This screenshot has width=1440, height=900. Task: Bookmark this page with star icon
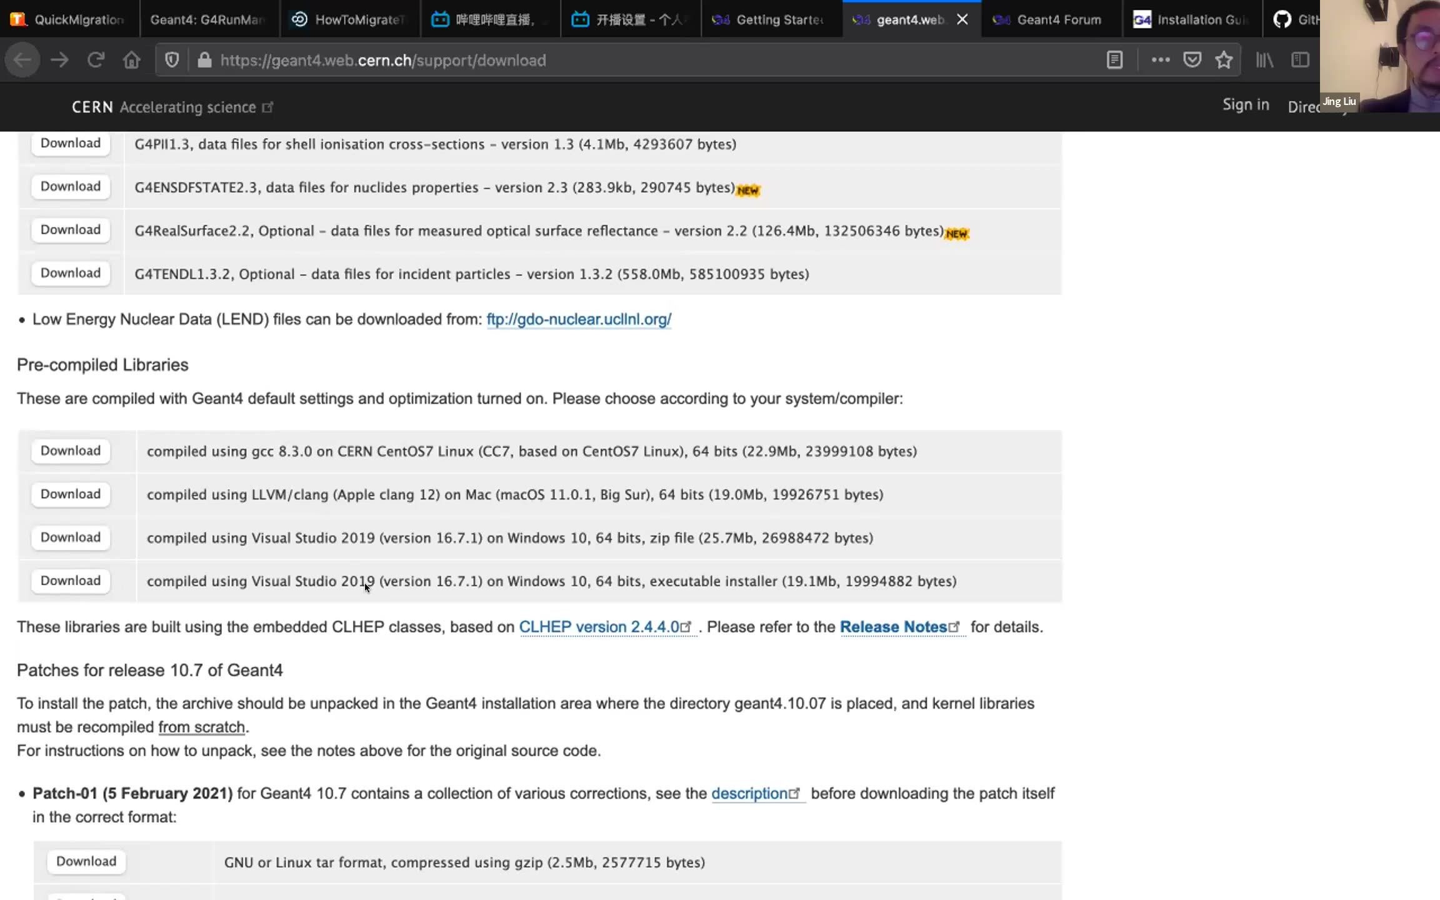[x=1224, y=60]
